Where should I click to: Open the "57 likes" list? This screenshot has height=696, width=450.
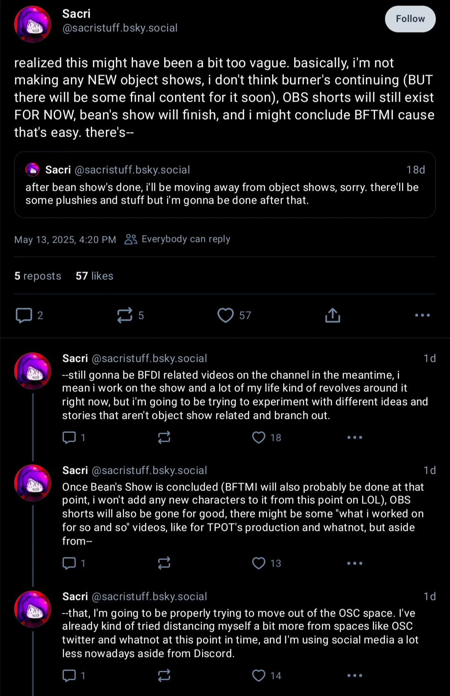(x=94, y=276)
